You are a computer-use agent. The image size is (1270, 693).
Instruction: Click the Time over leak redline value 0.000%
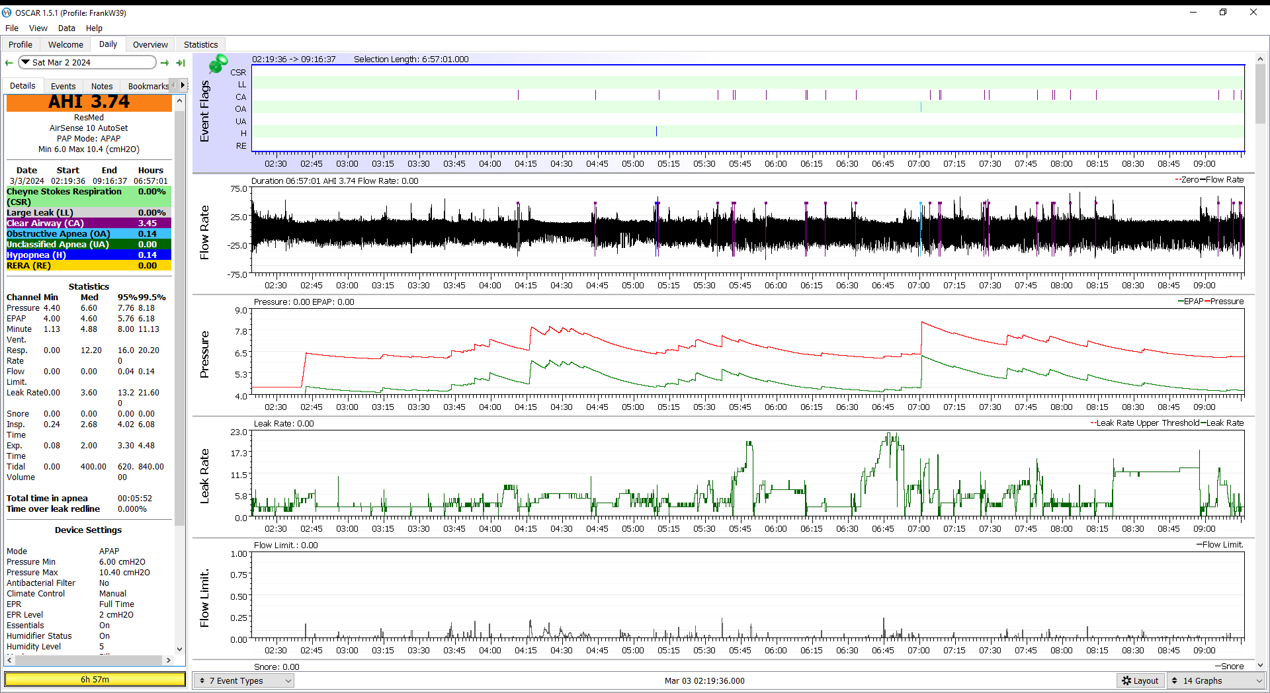click(132, 509)
